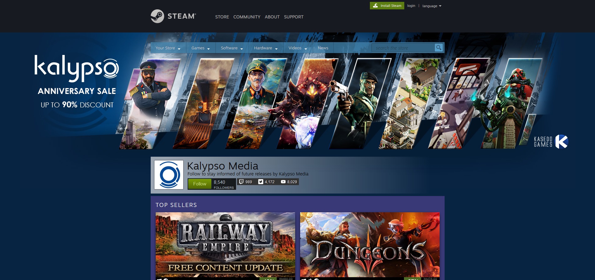Viewport: 595px width, 280px height.
Task: Click the store search magnifier icon
Action: (439, 48)
